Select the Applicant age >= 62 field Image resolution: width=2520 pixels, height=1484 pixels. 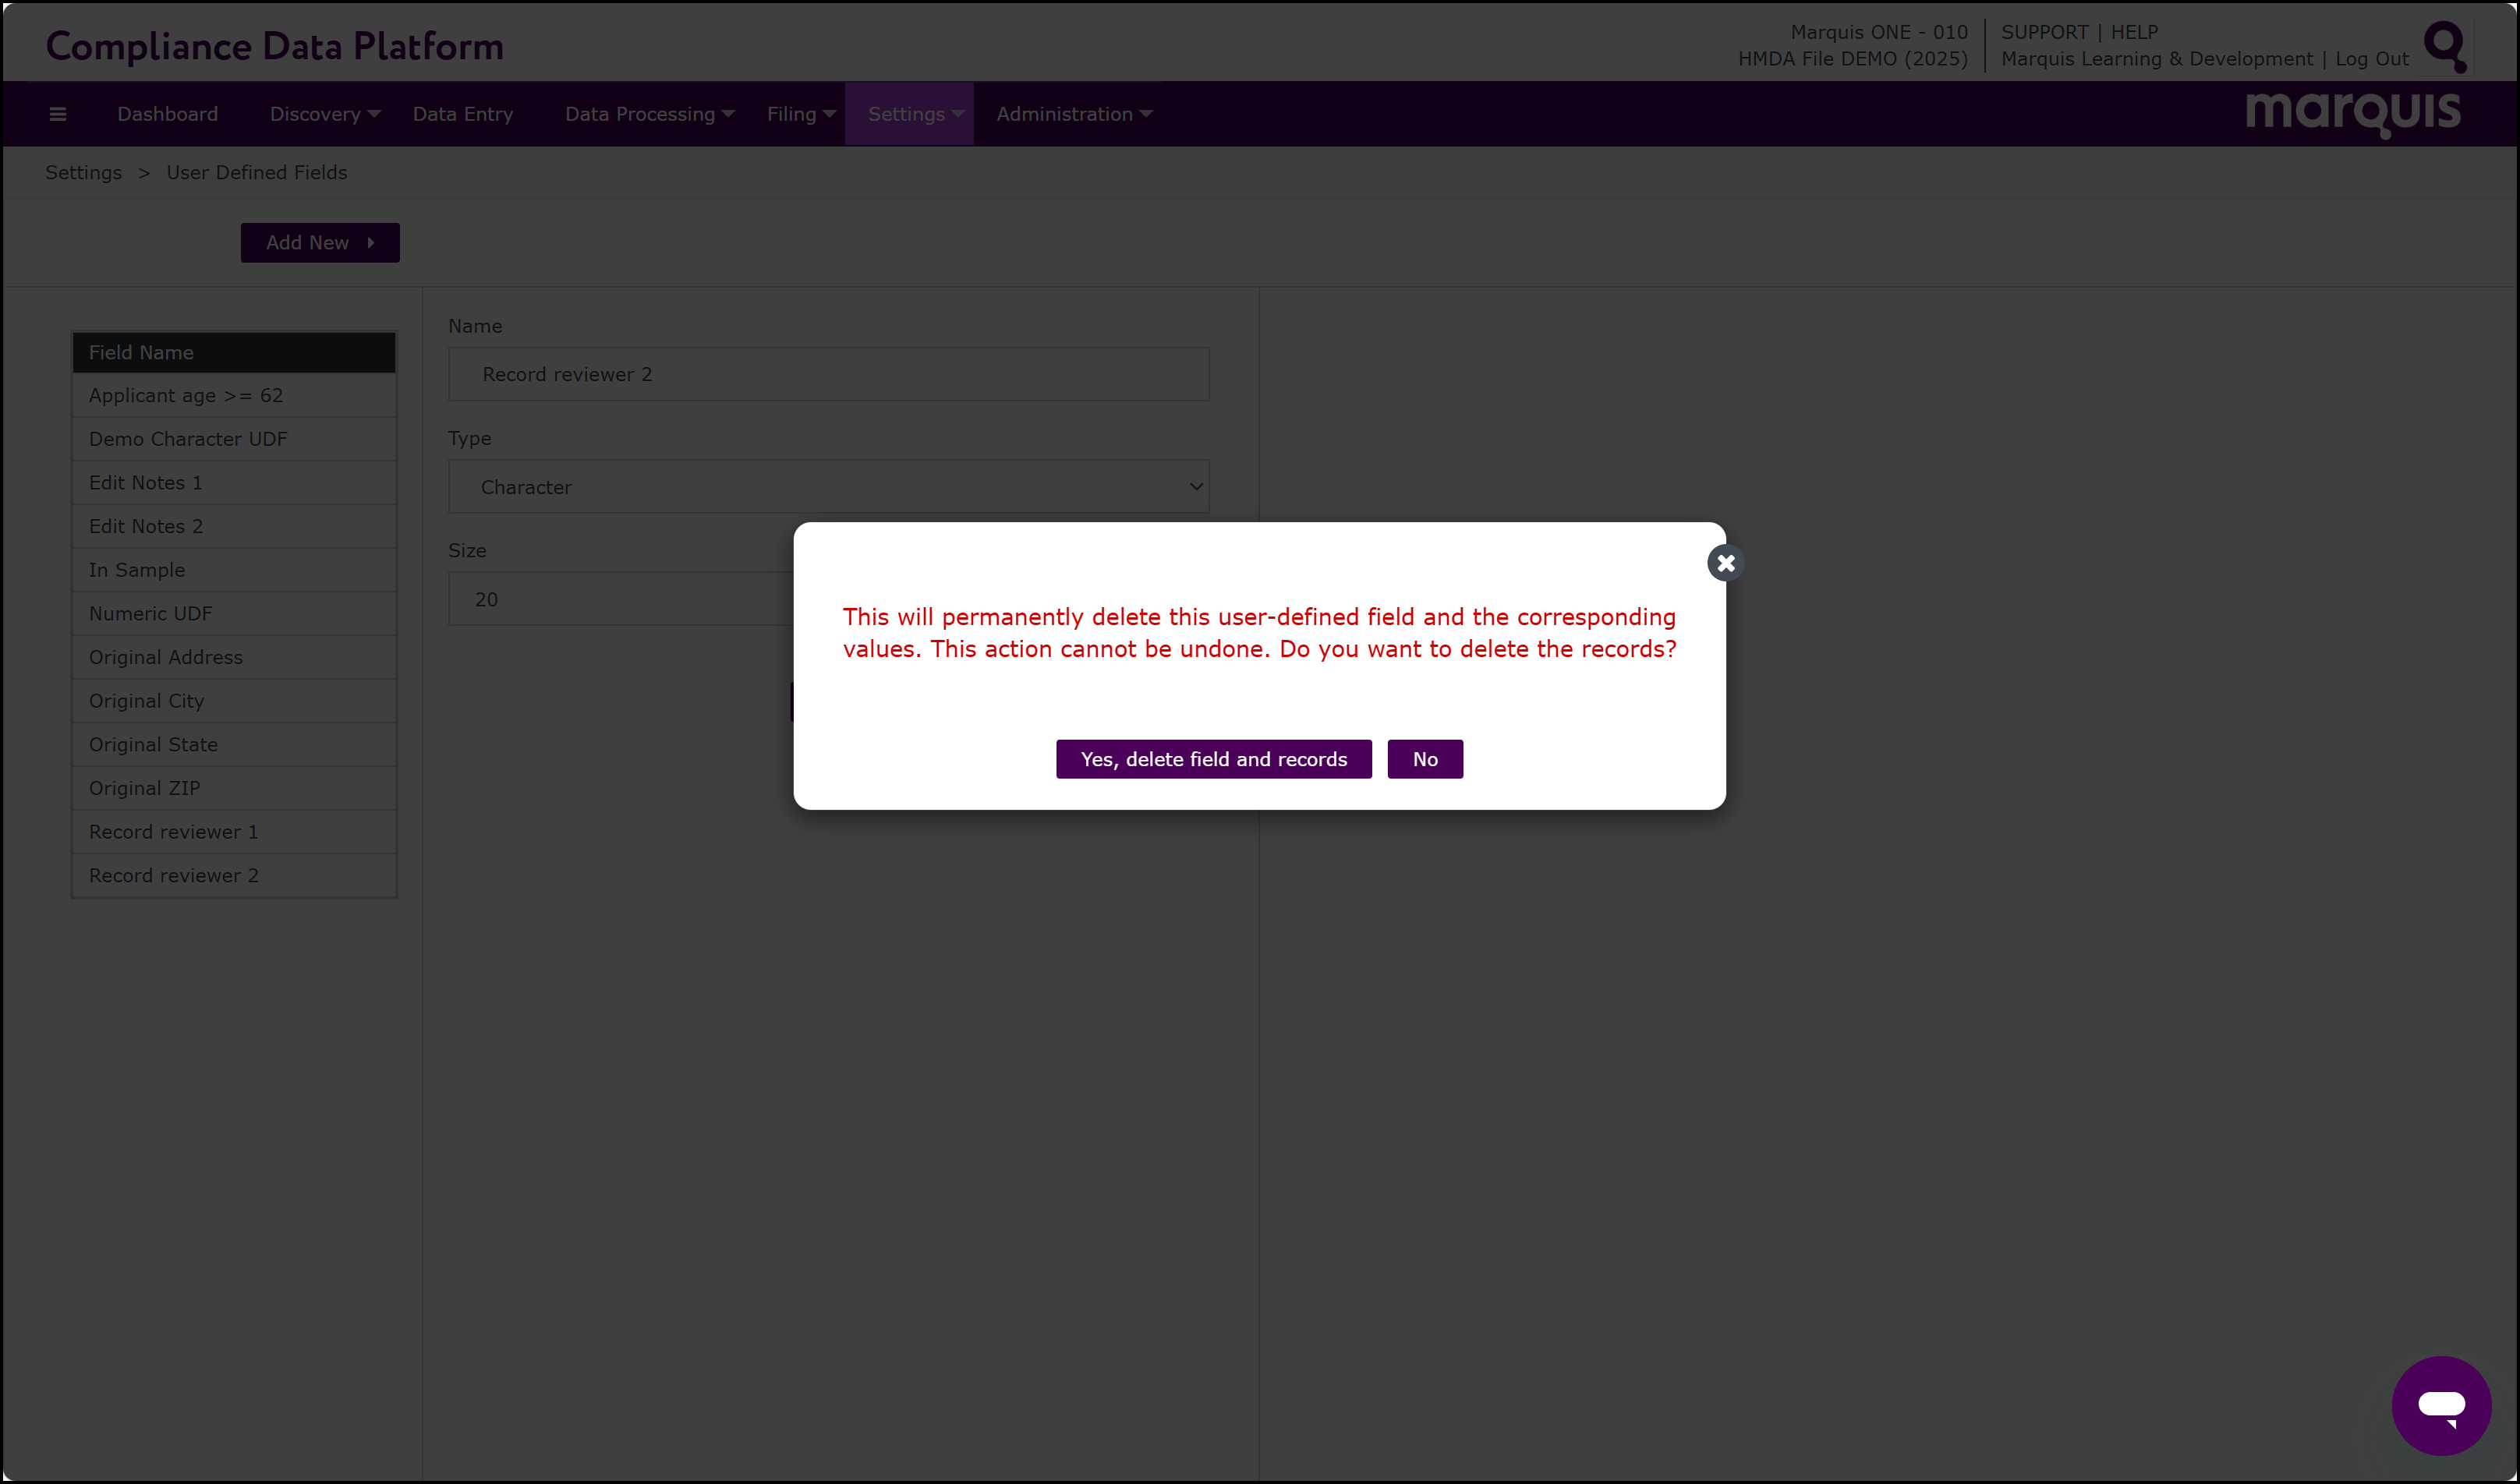(234, 396)
